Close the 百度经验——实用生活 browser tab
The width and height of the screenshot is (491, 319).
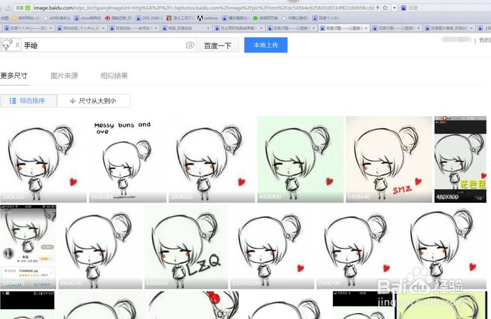(156, 28)
